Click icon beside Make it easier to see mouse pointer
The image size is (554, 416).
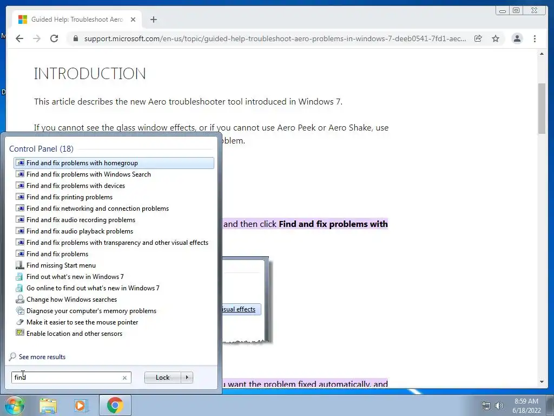[x=20, y=322]
